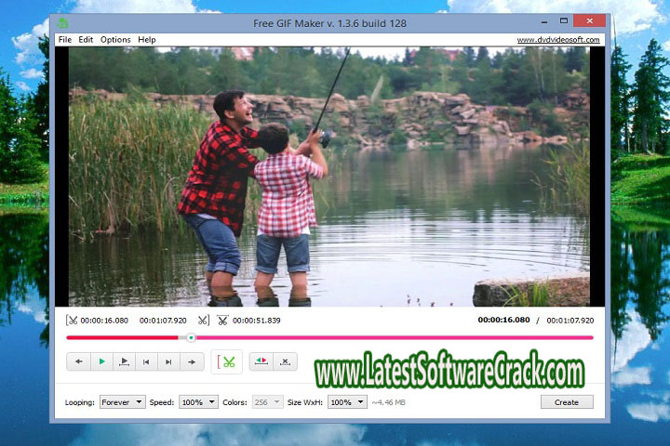This screenshot has width=670, height=446.
Task: Click the selection end scissors marker icon
Action: coord(203,321)
